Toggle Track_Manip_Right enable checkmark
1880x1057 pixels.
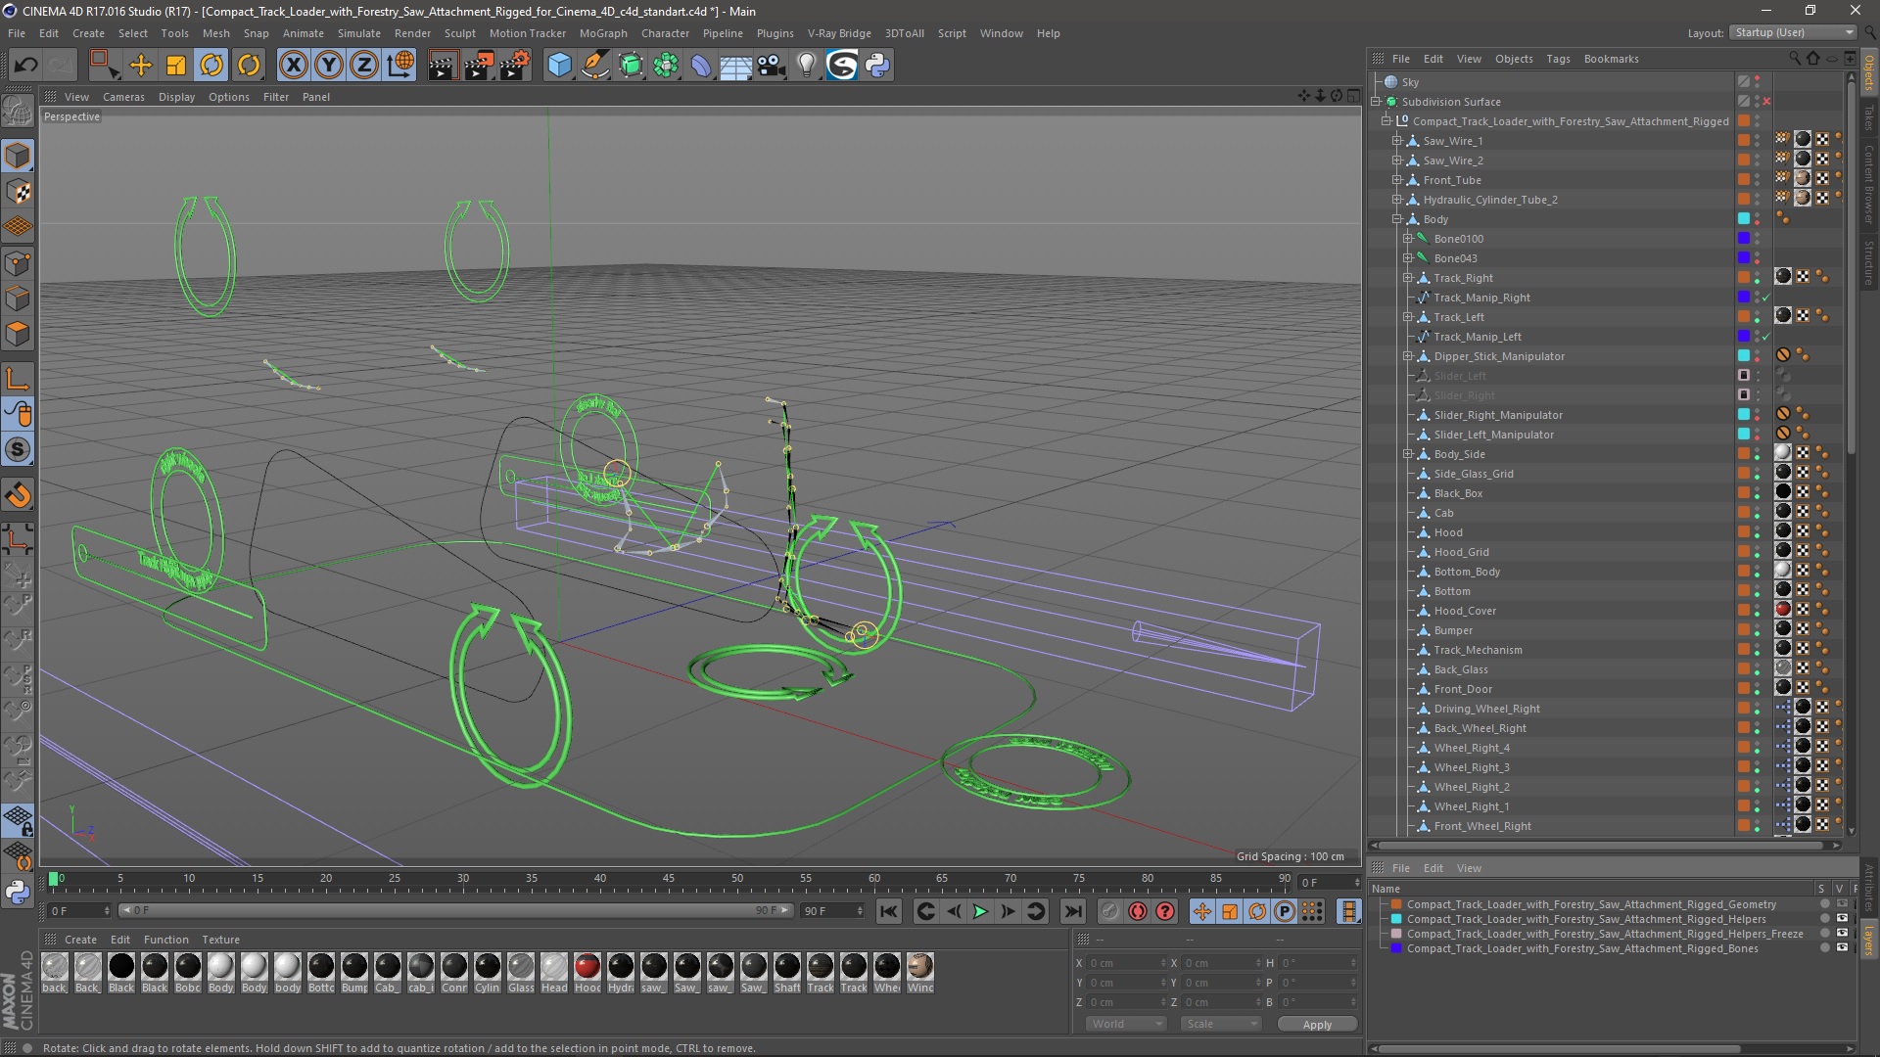(1766, 298)
